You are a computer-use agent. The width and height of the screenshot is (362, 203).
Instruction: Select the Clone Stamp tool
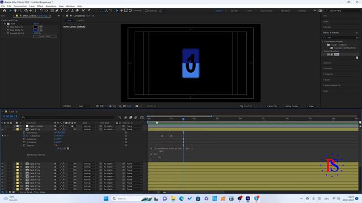[x=72, y=11]
